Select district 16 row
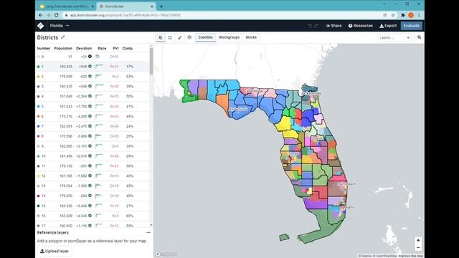This screenshot has width=459, height=258. pos(93,216)
